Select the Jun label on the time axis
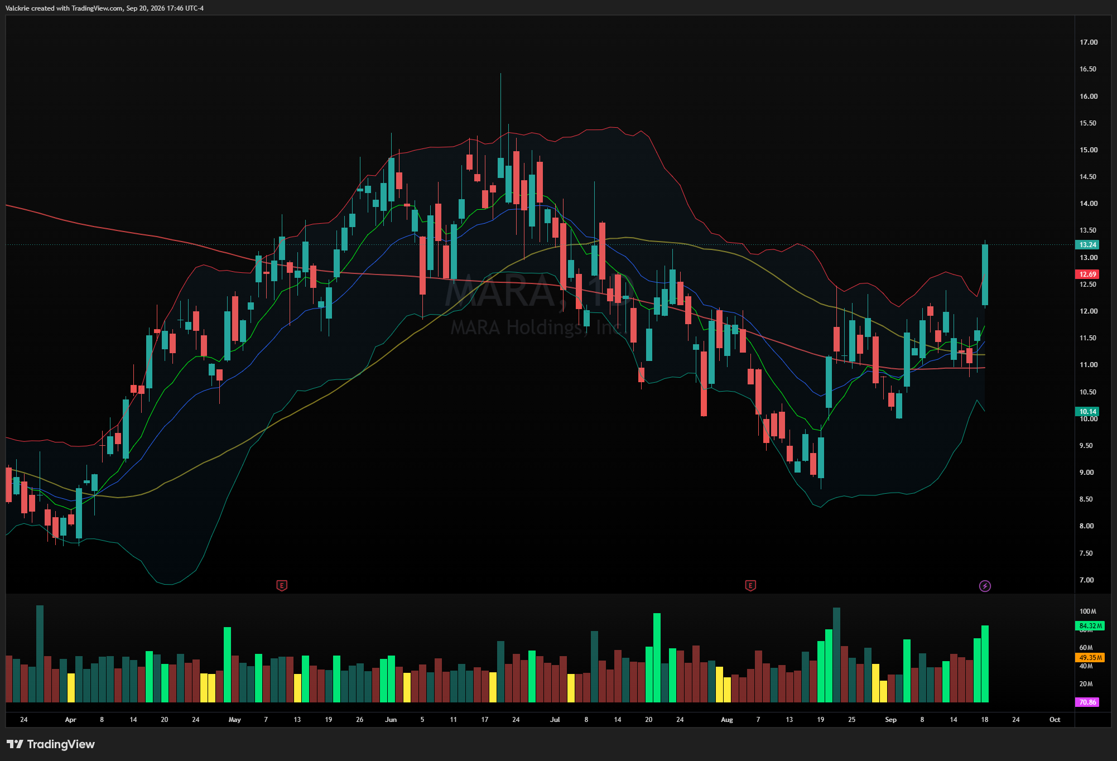1117x761 pixels. pos(391,720)
